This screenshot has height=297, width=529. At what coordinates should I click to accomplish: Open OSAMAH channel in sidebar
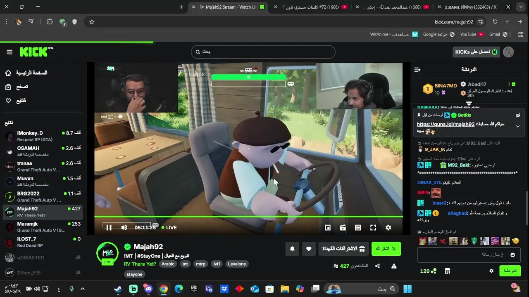point(43,151)
